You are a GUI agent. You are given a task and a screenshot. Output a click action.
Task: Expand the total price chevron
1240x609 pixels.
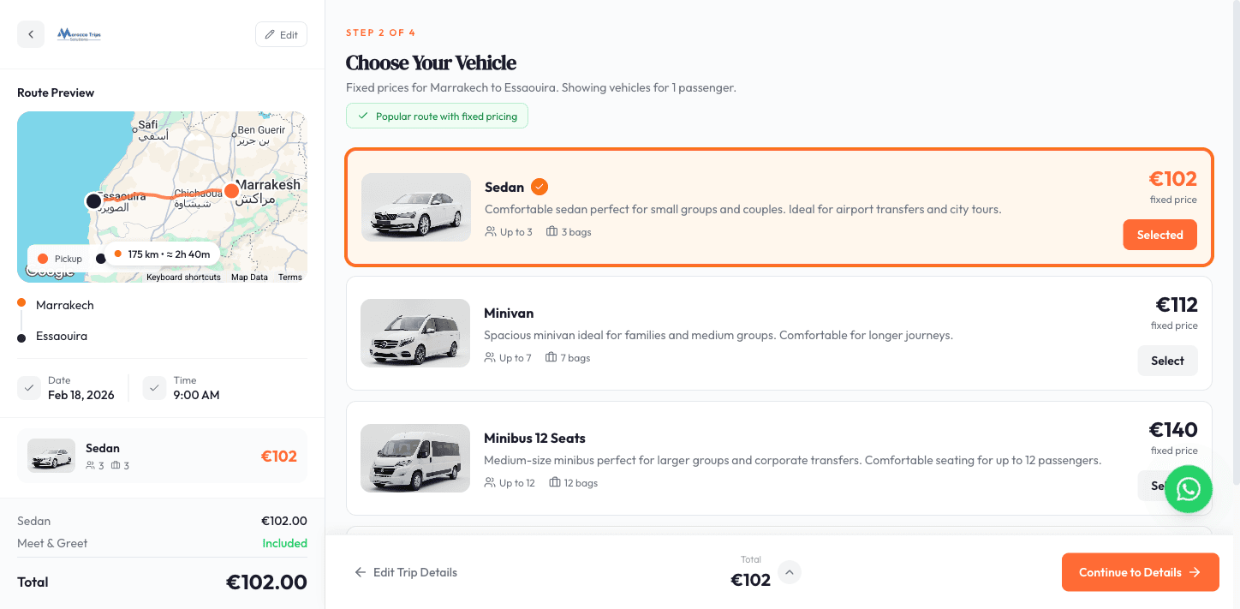click(790, 572)
